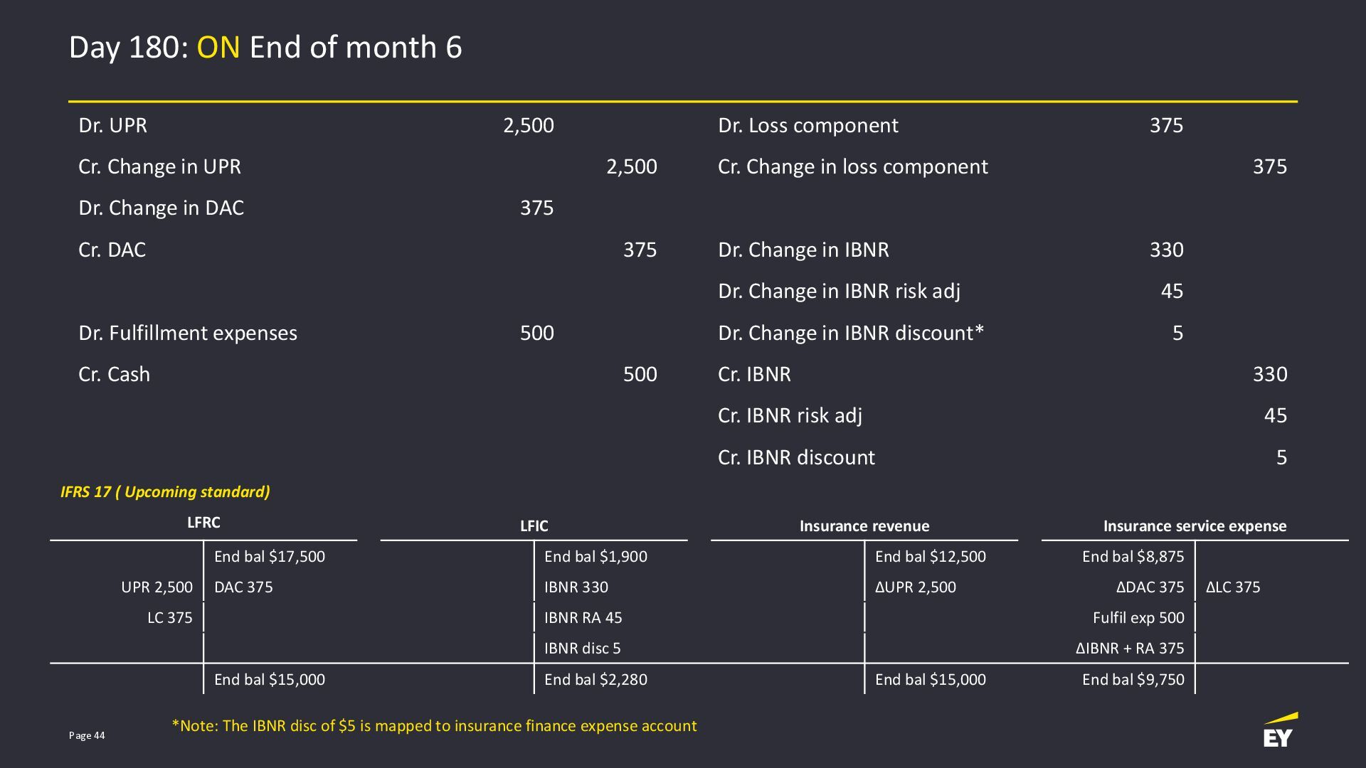Click 'Cr. Change in UPR' entry text

click(159, 166)
